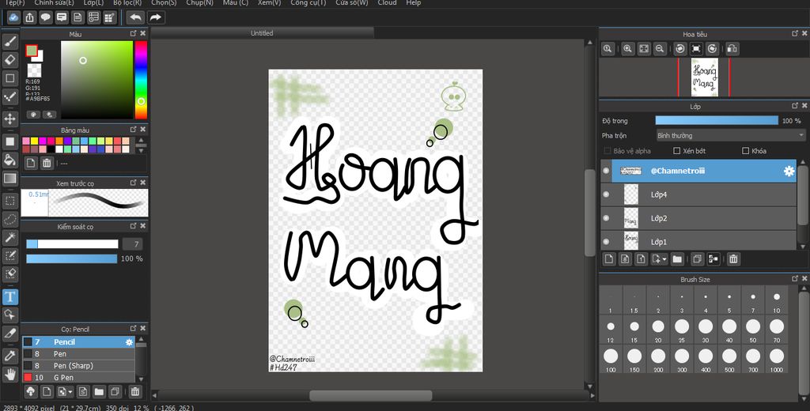This screenshot has width=810, height=411.
Task: Click the navigator canvas thumbnail
Action: click(x=705, y=77)
